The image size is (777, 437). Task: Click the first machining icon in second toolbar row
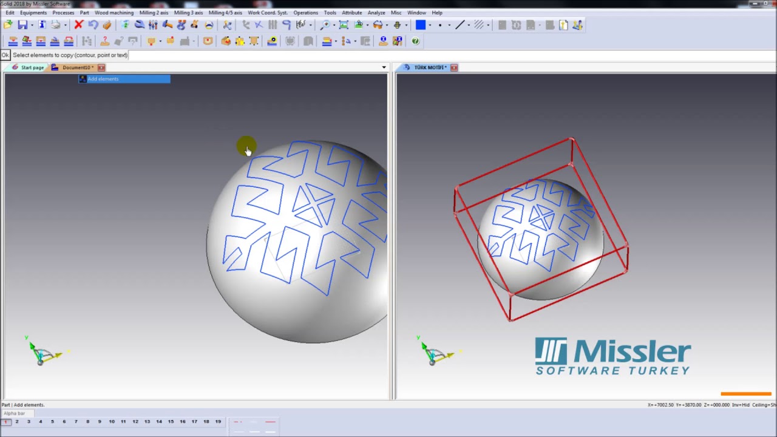tap(12, 41)
